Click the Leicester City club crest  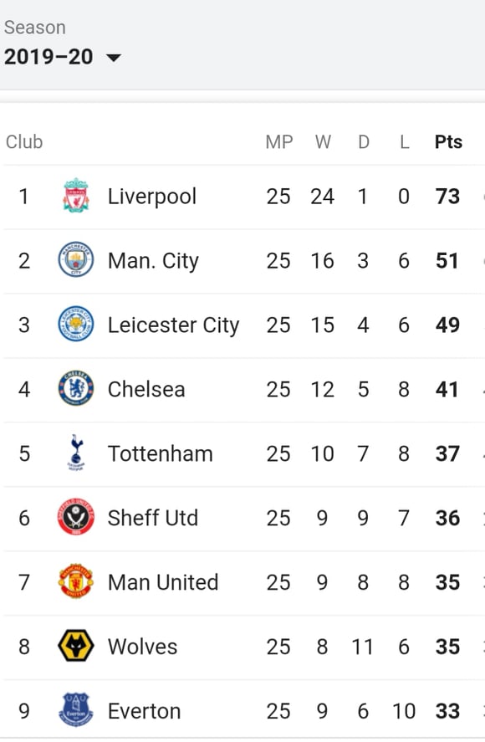76,324
